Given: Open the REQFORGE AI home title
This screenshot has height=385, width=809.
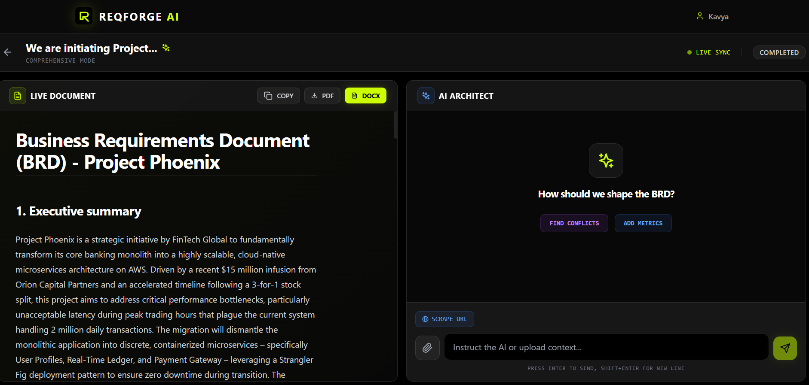Looking at the screenshot, I should click(139, 17).
